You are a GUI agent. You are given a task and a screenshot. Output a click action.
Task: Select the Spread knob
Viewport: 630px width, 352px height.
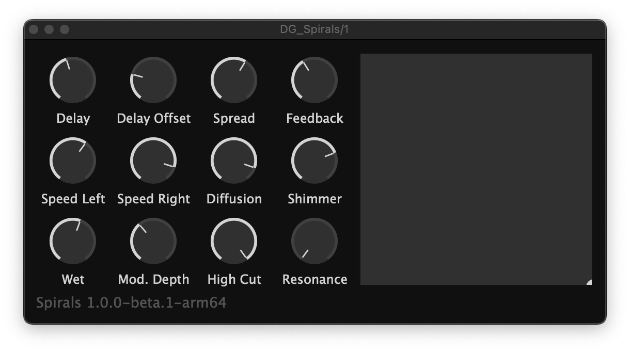click(x=234, y=80)
